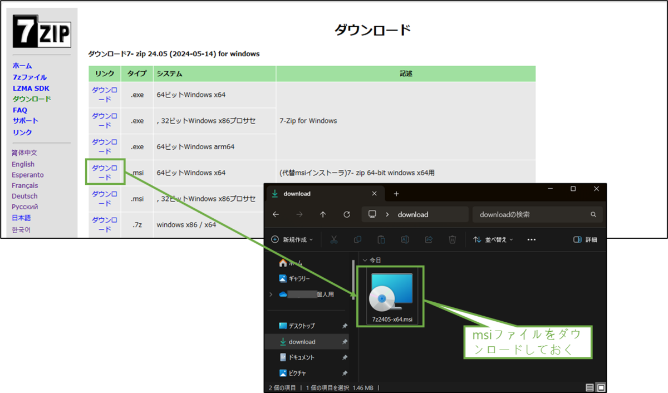
Task: Open the green ダウンロード sidebar link
Action: [x=32, y=99]
